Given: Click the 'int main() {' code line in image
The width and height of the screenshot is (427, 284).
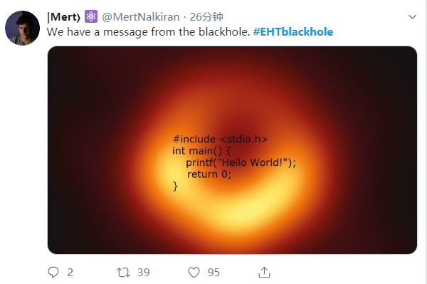Looking at the screenshot, I should [201, 151].
